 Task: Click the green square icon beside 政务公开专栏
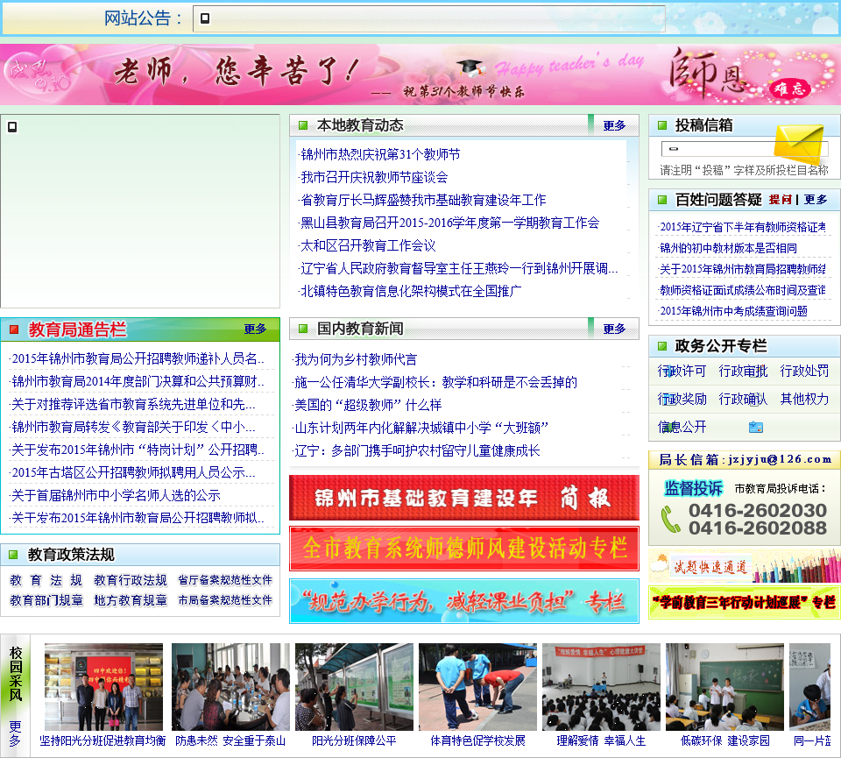(x=662, y=346)
